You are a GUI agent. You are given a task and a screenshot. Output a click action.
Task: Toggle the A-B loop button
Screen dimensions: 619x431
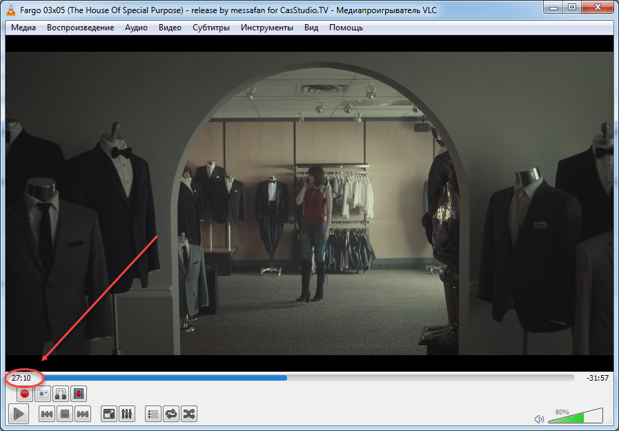[61, 394]
